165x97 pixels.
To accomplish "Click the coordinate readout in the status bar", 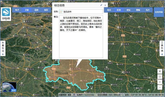I will [x=144, y=95].
